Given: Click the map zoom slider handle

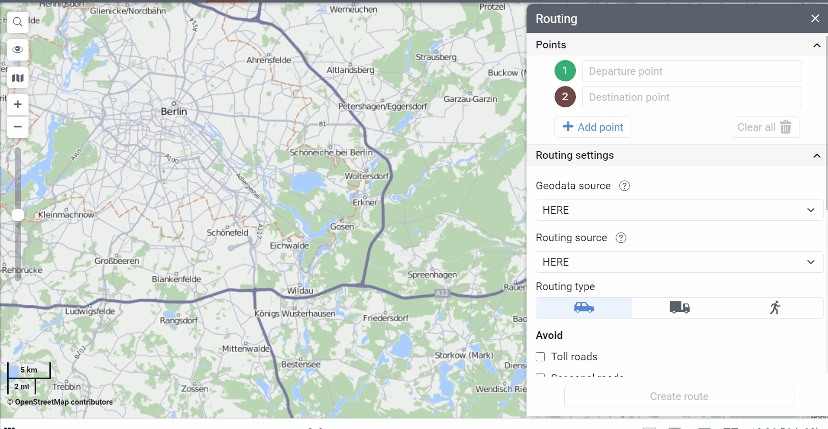Looking at the screenshot, I should point(18,215).
